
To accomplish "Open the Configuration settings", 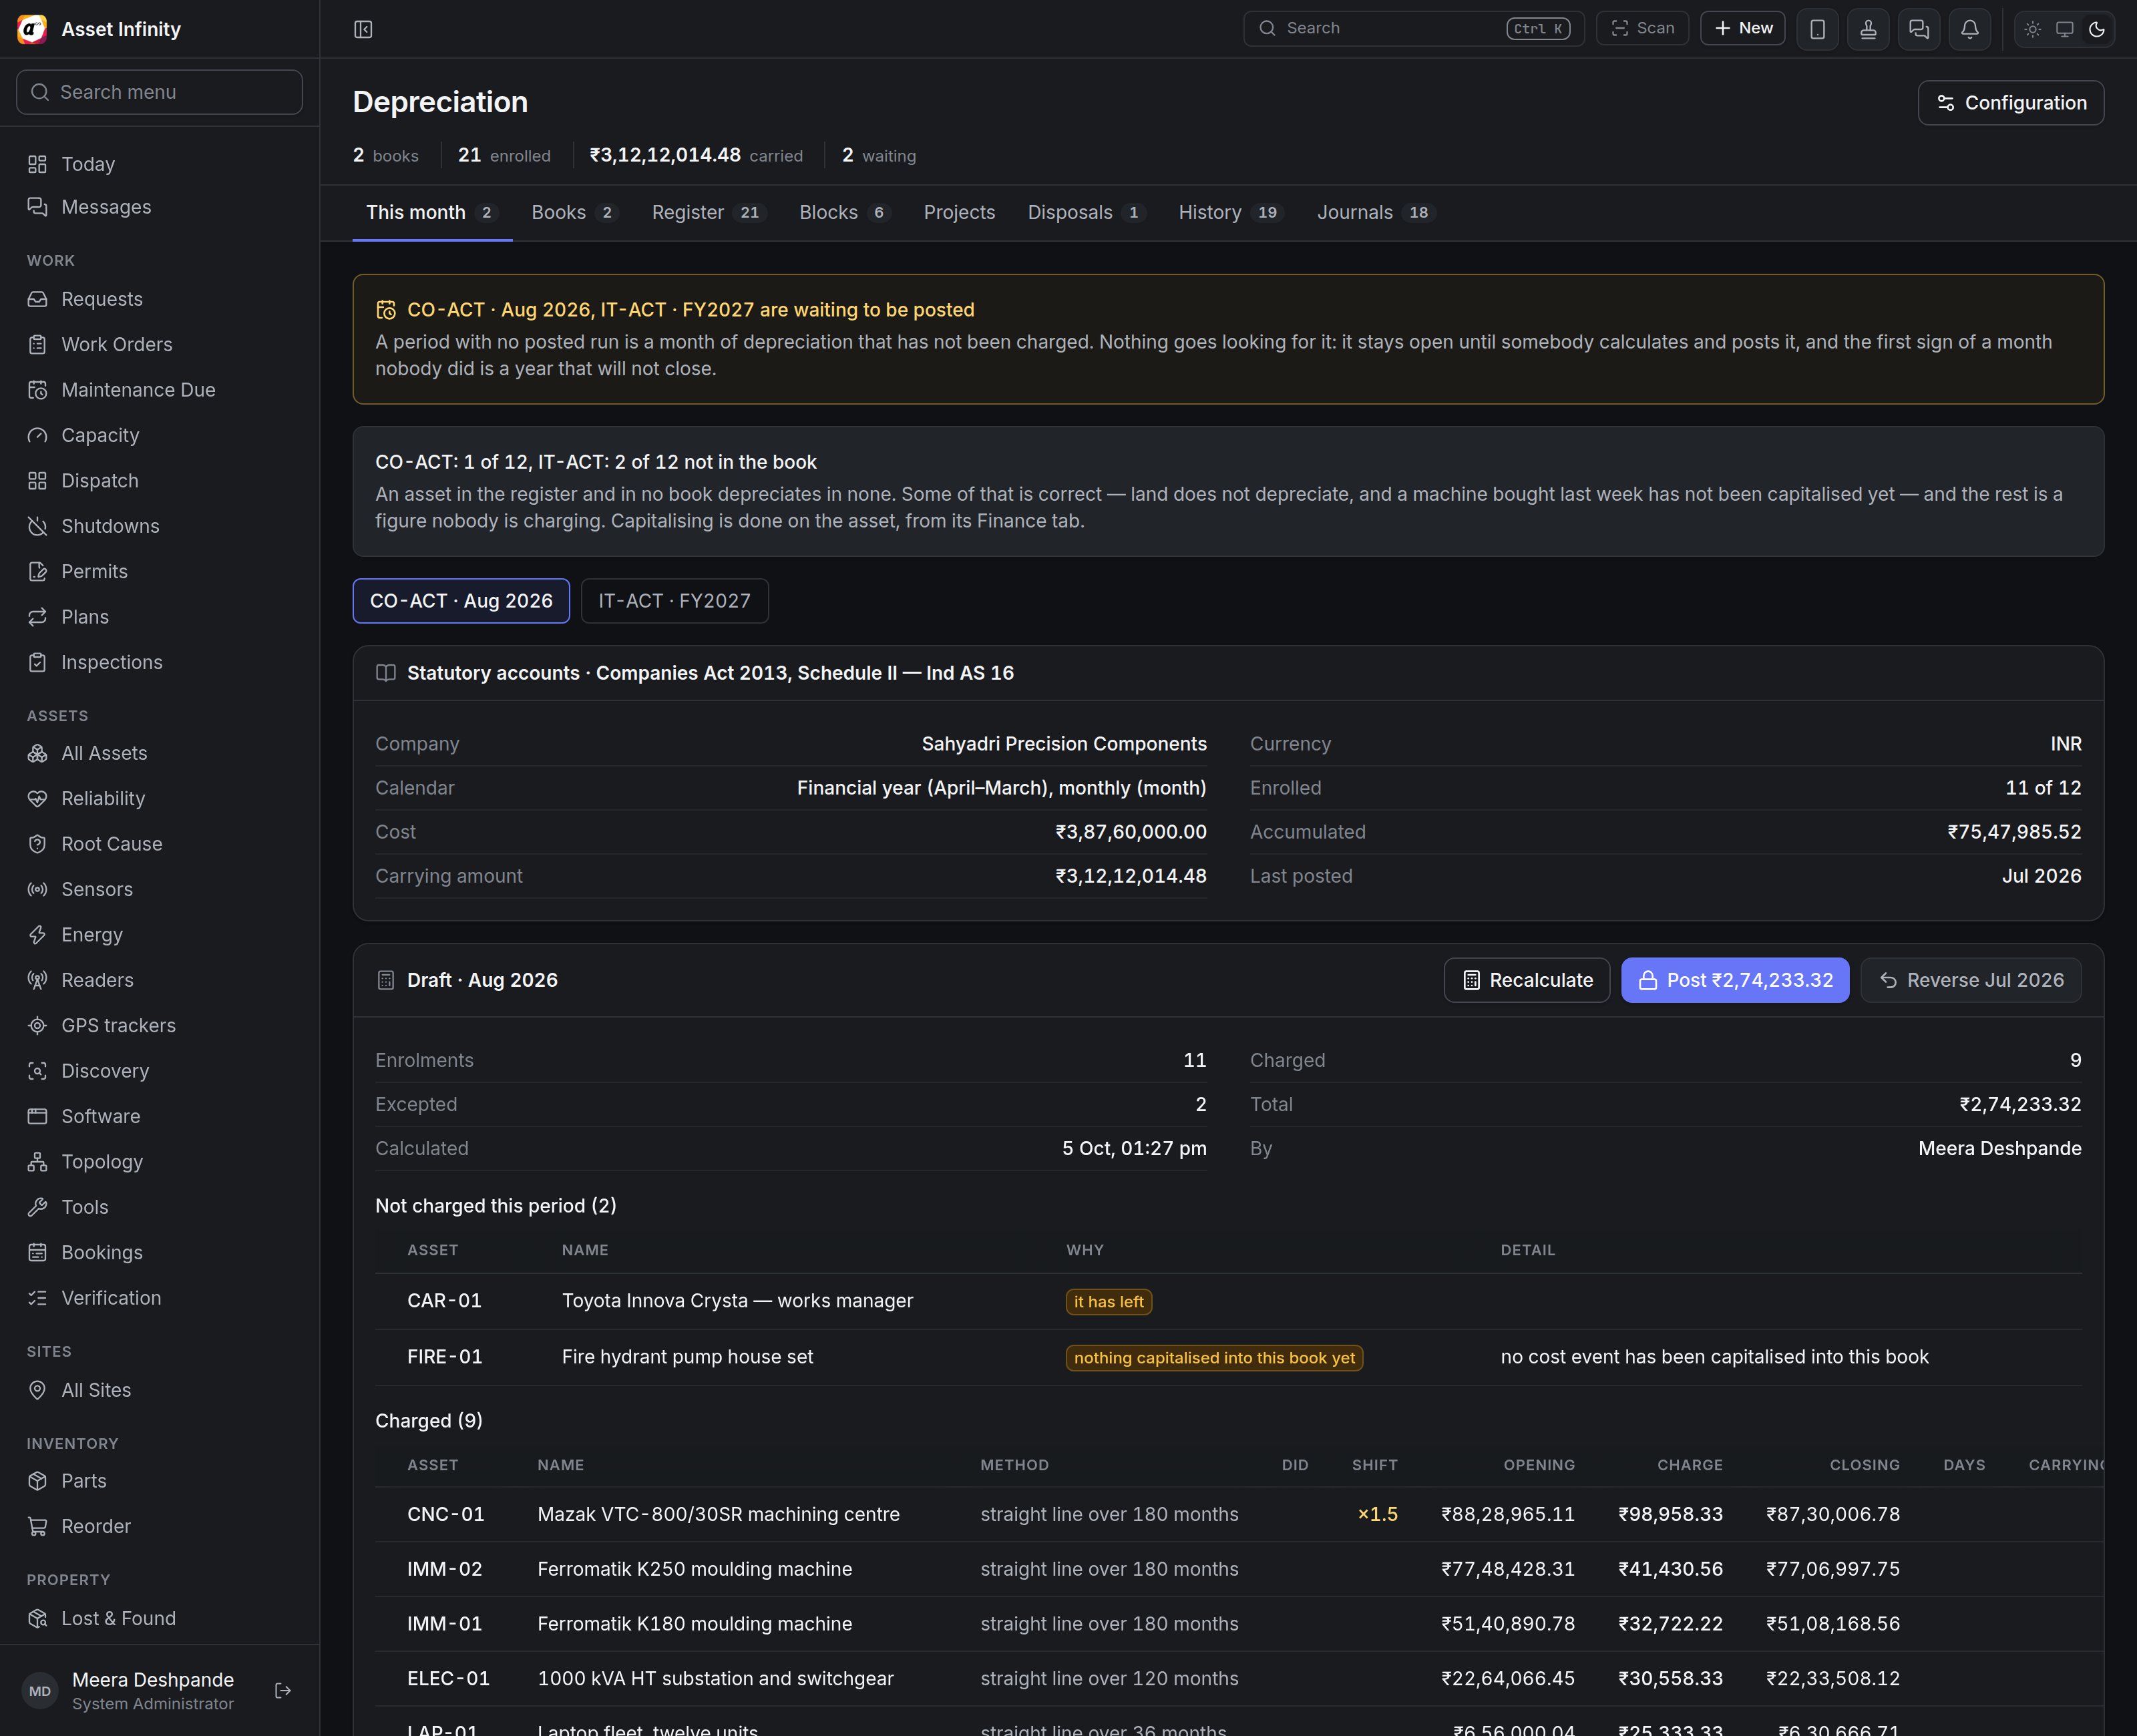I will coord(2010,103).
